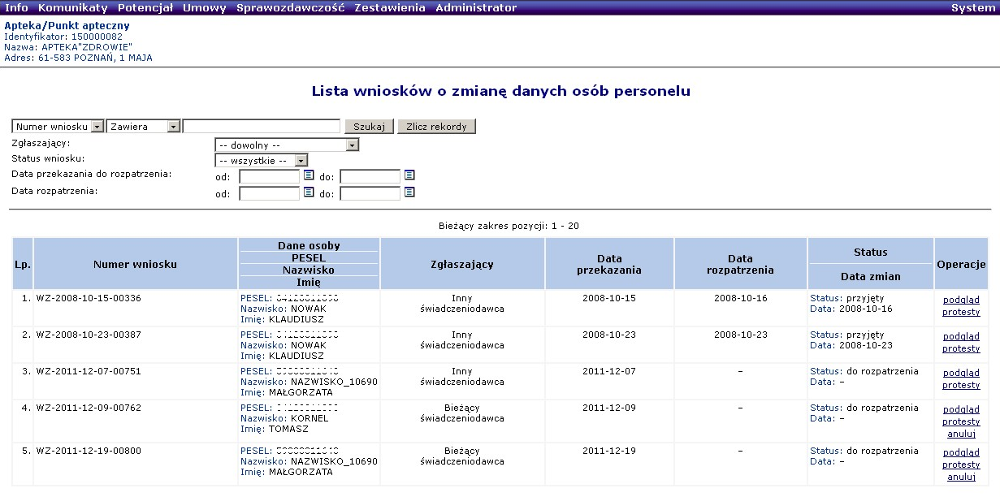Screen dimensions: 1000x497
Task: Select request number WZ-2011-12-09-00762
Action: [89, 408]
